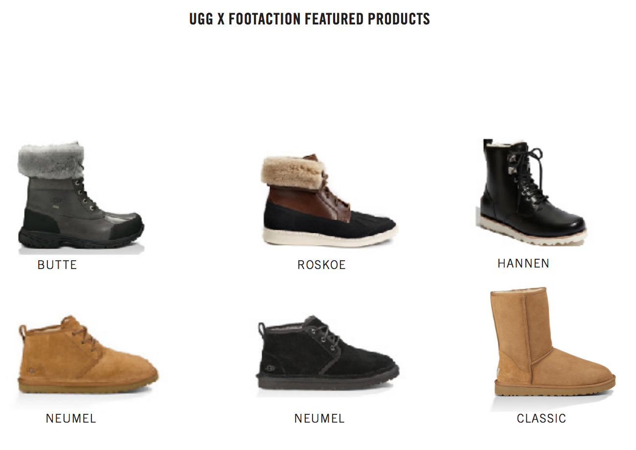636x450 pixels.
Task: Click the ROSKOE product name
Action: click(321, 265)
